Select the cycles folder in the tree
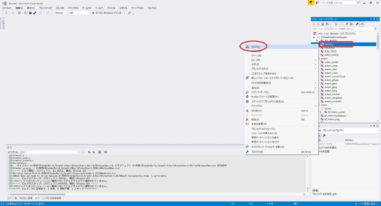Viewport: 381px width, 206px height. 327,108
